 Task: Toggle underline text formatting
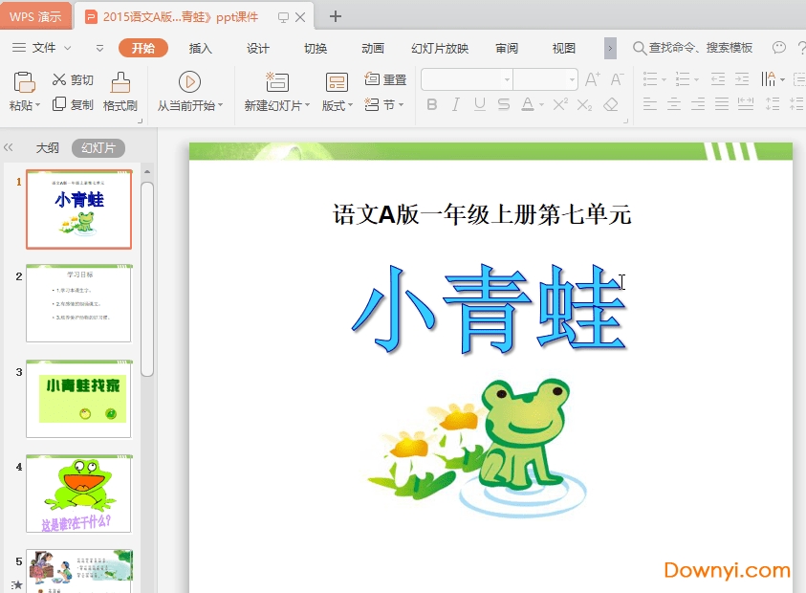pyautogui.click(x=479, y=105)
